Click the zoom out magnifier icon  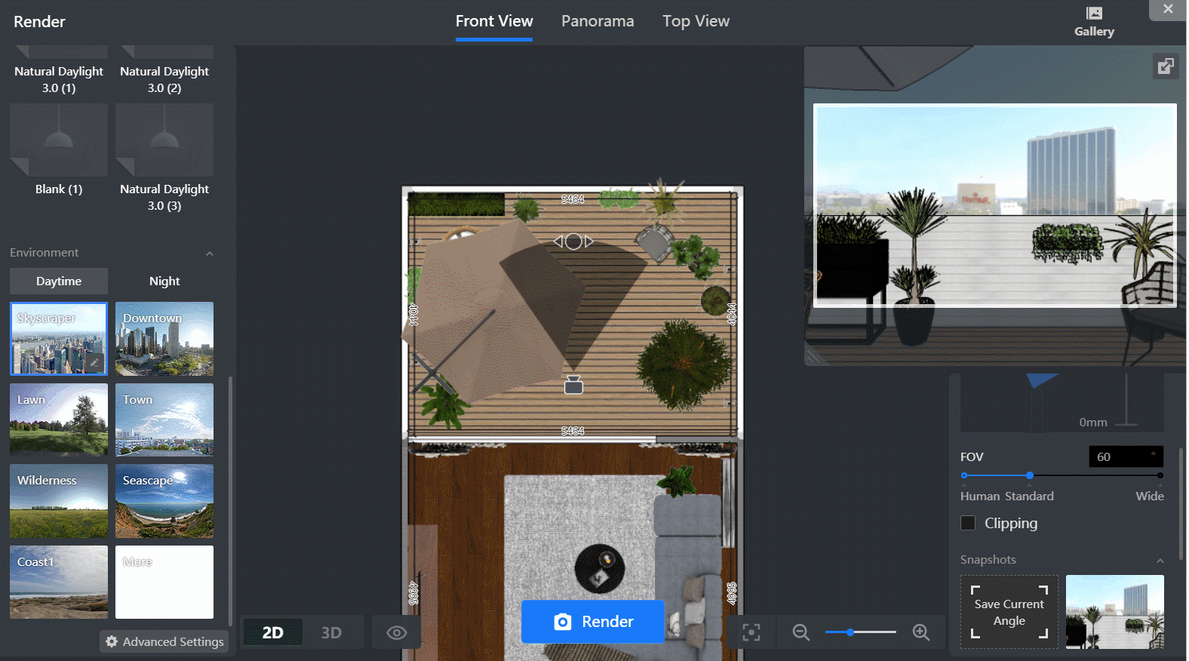pyautogui.click(x=800, y=632)
